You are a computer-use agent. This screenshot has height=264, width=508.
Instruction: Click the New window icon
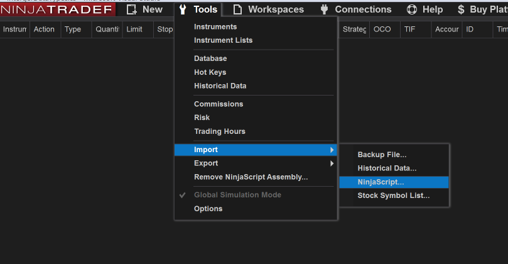tap(131, 9)
